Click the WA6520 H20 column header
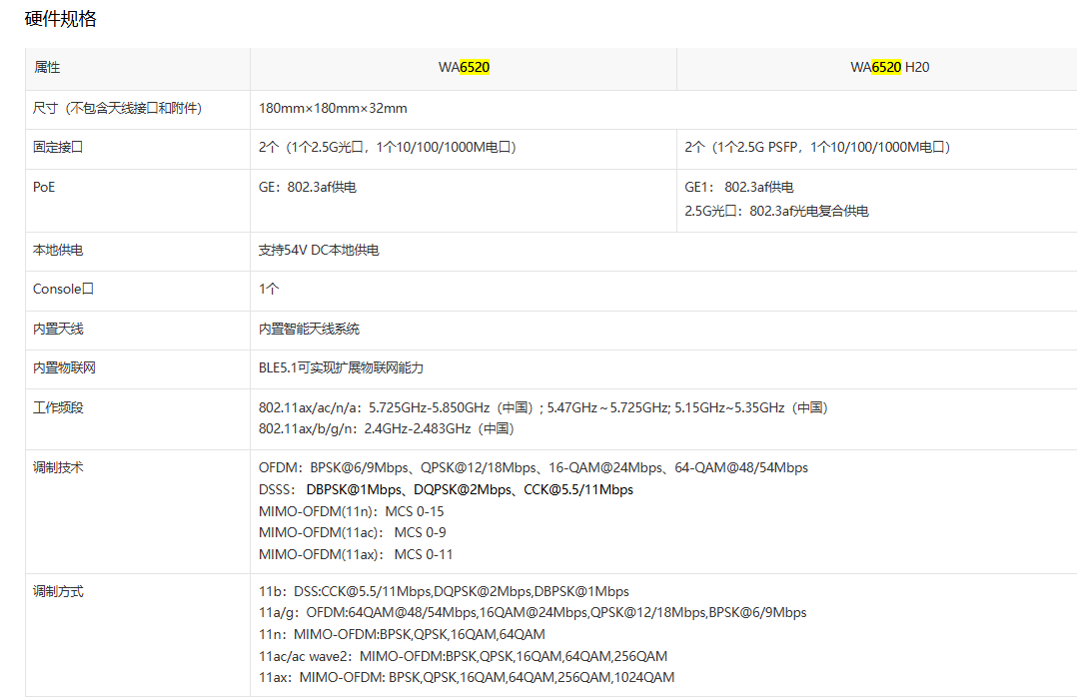This screenshot has height=697, width=1077. click(889, 67)
